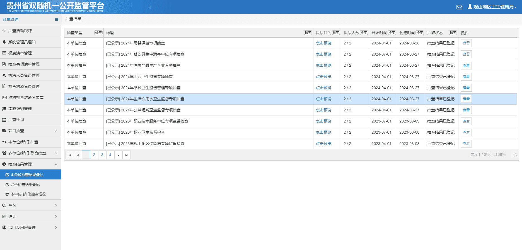Open the 观山湖区卫生健康局 user dropdown

(x=492, y=7)
